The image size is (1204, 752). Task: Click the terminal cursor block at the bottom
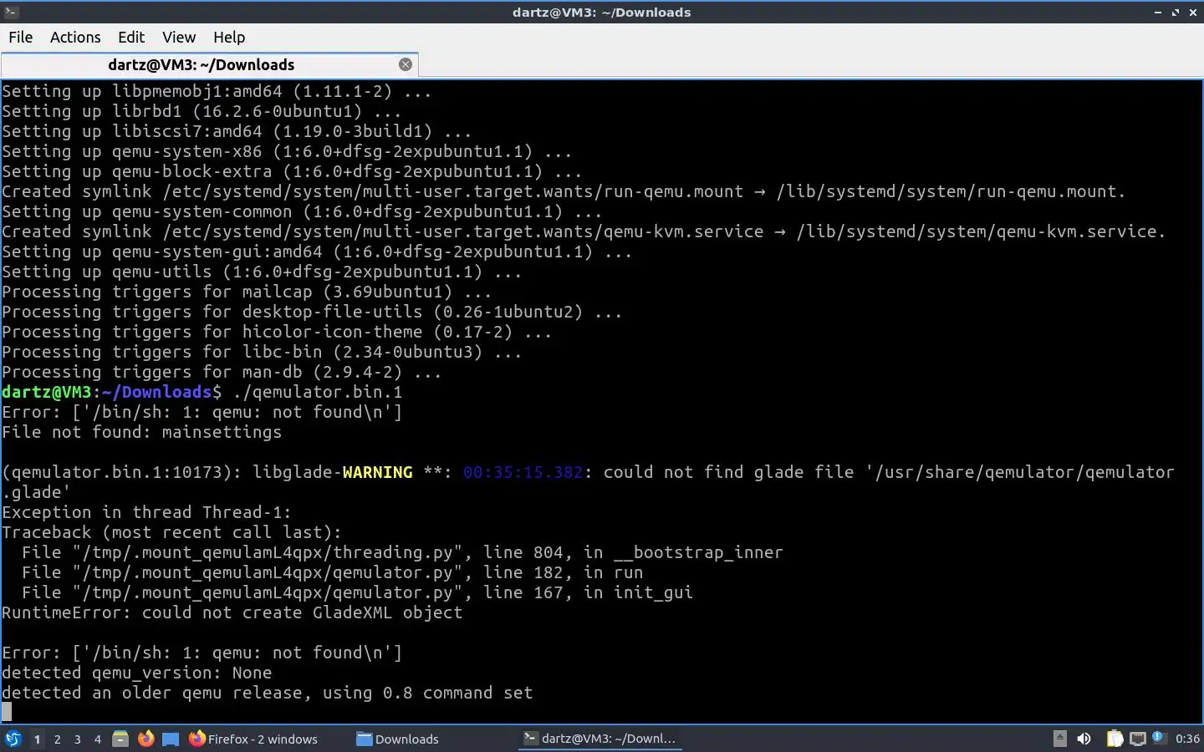pos(7,712)
